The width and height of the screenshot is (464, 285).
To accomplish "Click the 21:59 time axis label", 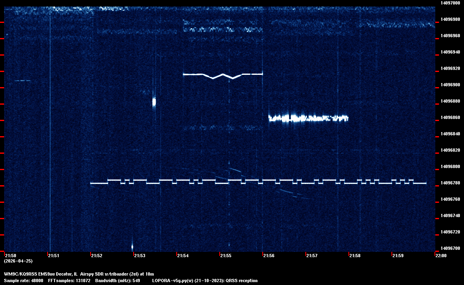I will (398, 256).
